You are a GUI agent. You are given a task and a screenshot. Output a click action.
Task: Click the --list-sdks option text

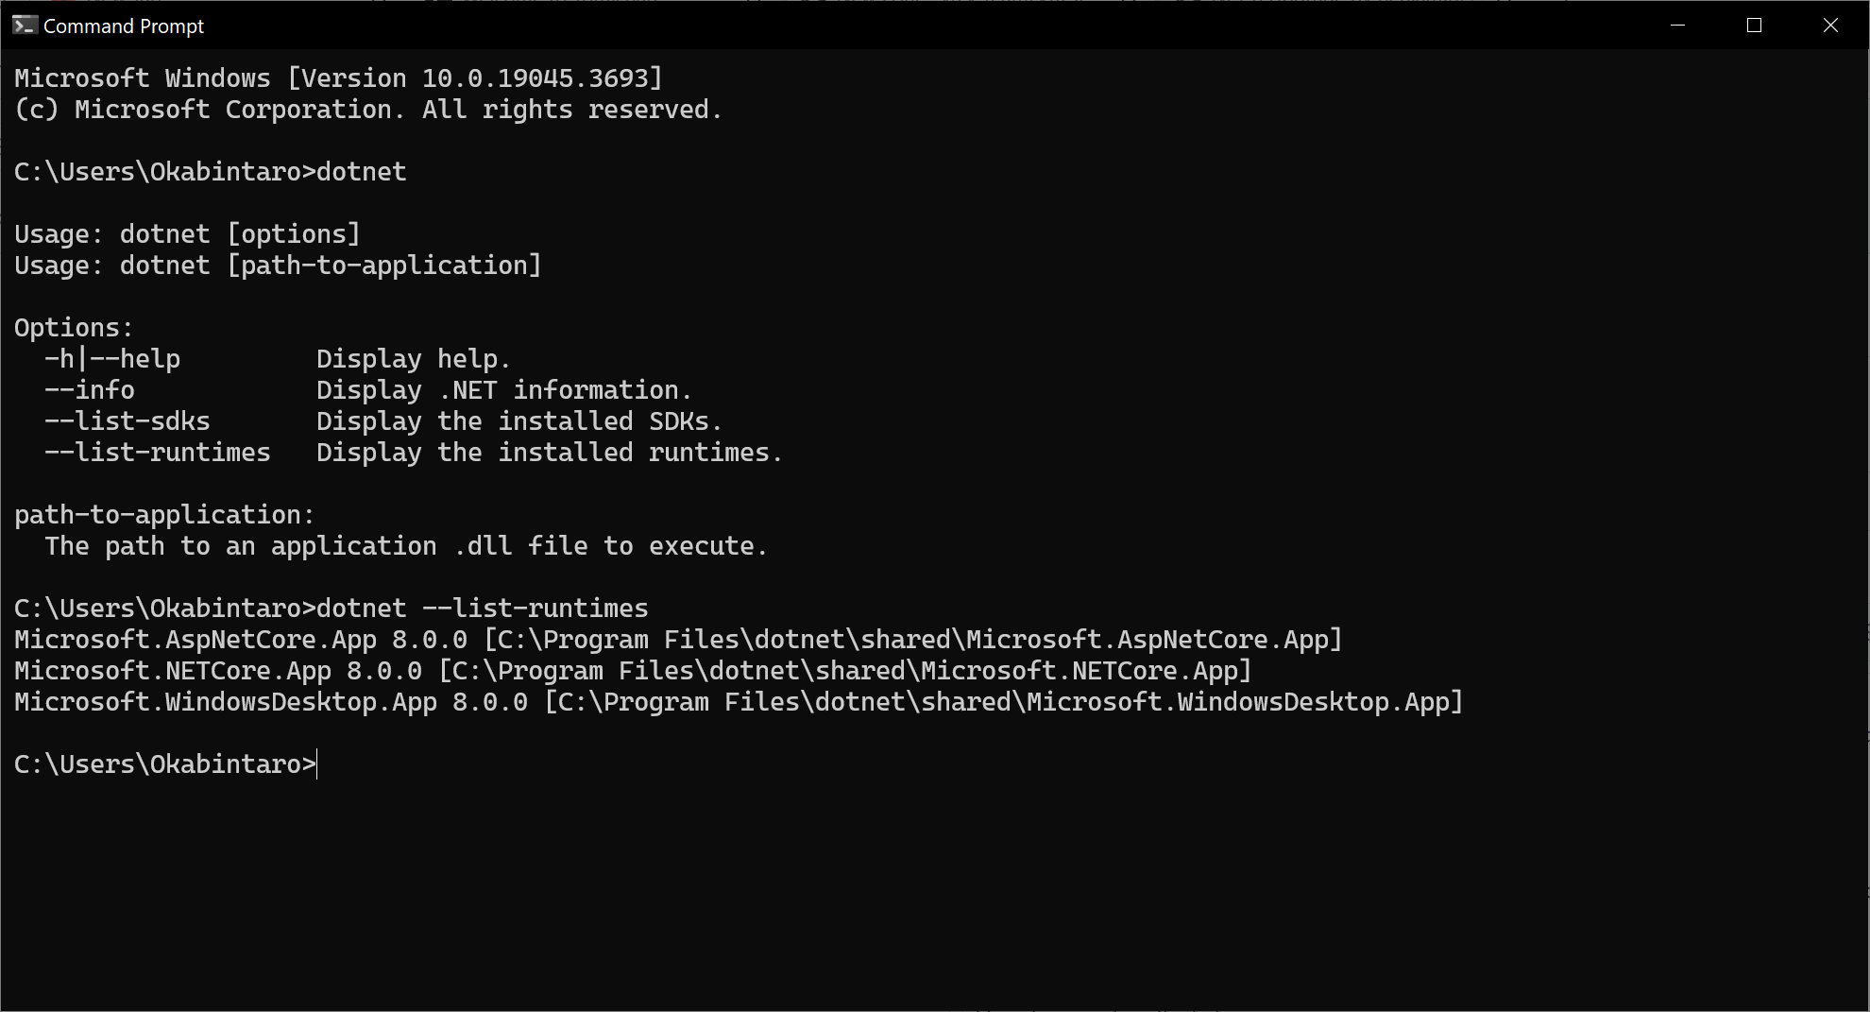[127, 421]
